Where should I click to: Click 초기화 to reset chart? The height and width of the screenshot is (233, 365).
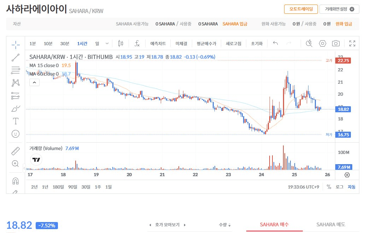click(257, 43)
